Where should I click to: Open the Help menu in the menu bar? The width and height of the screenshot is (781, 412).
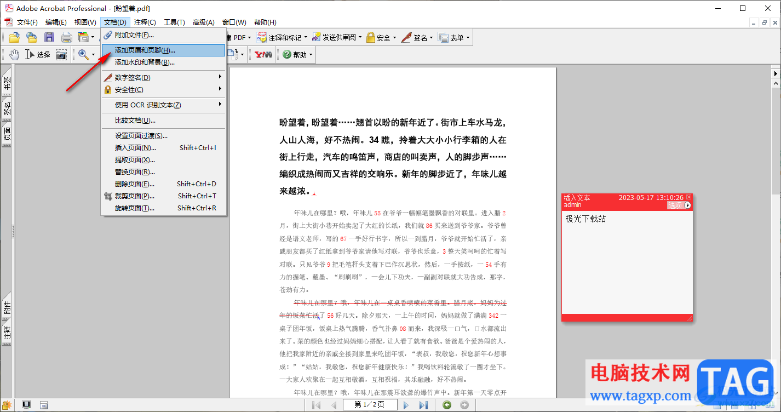pyautogui.click(x=265, y=22)
